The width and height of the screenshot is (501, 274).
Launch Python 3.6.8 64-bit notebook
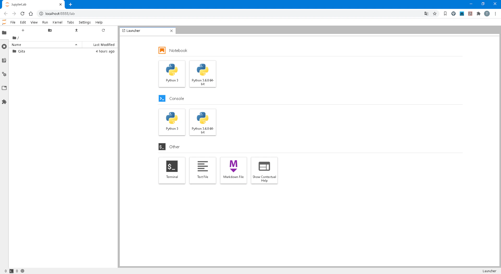(x=203, y=74)
